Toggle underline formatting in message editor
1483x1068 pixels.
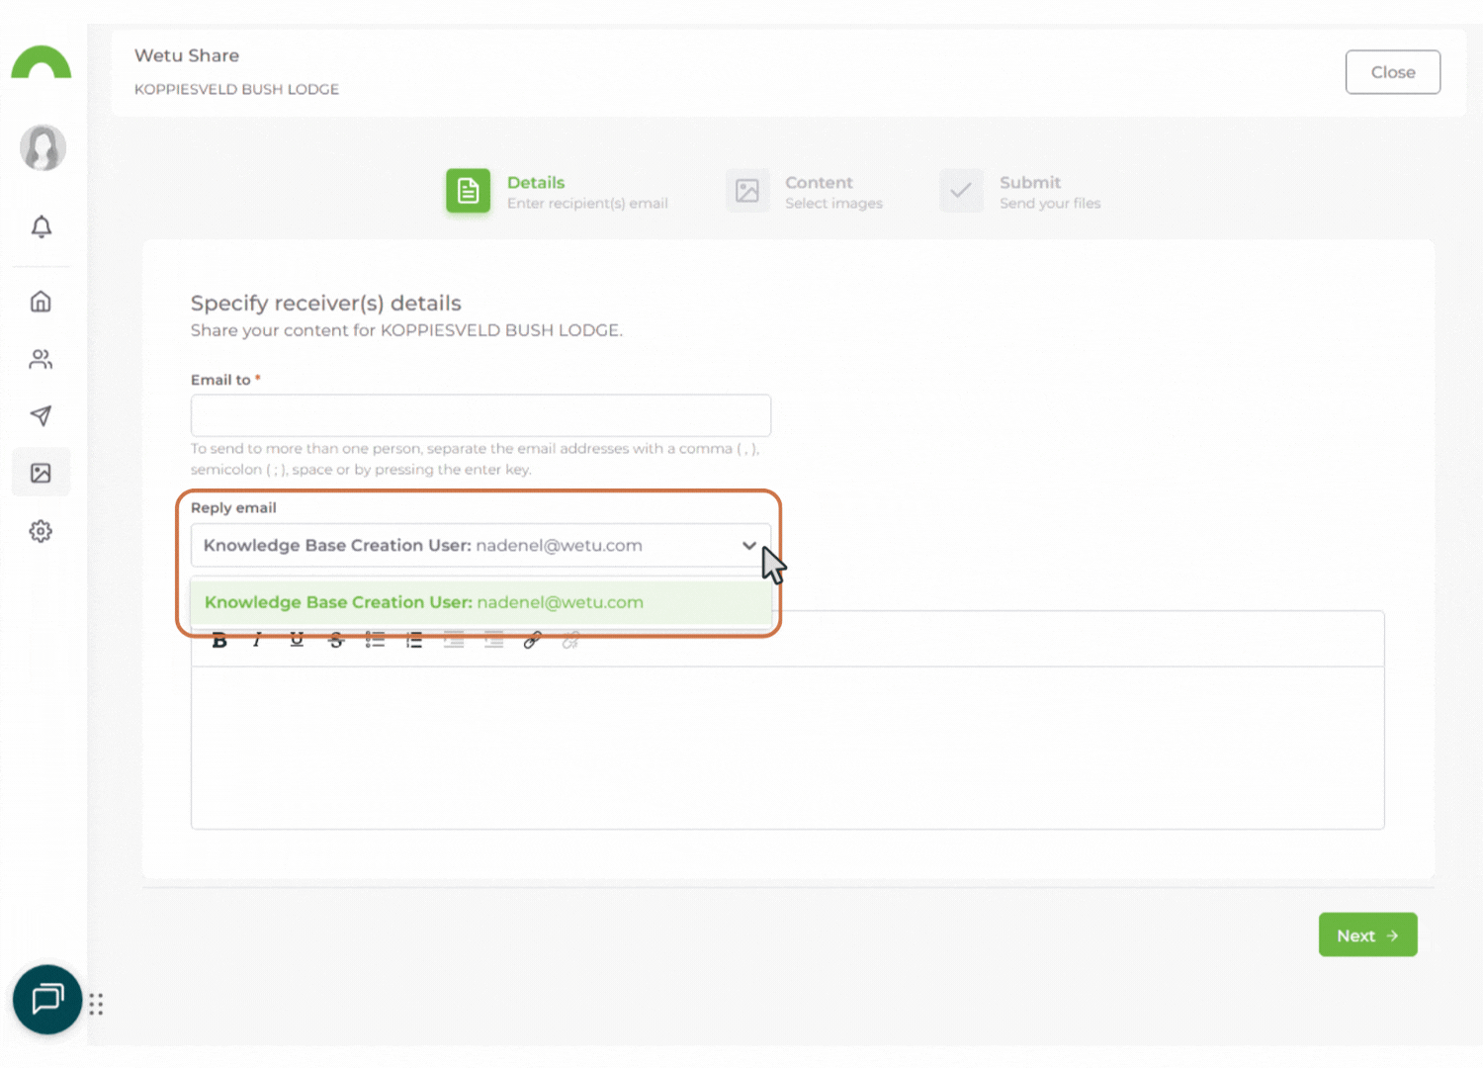tap(297, 641)
